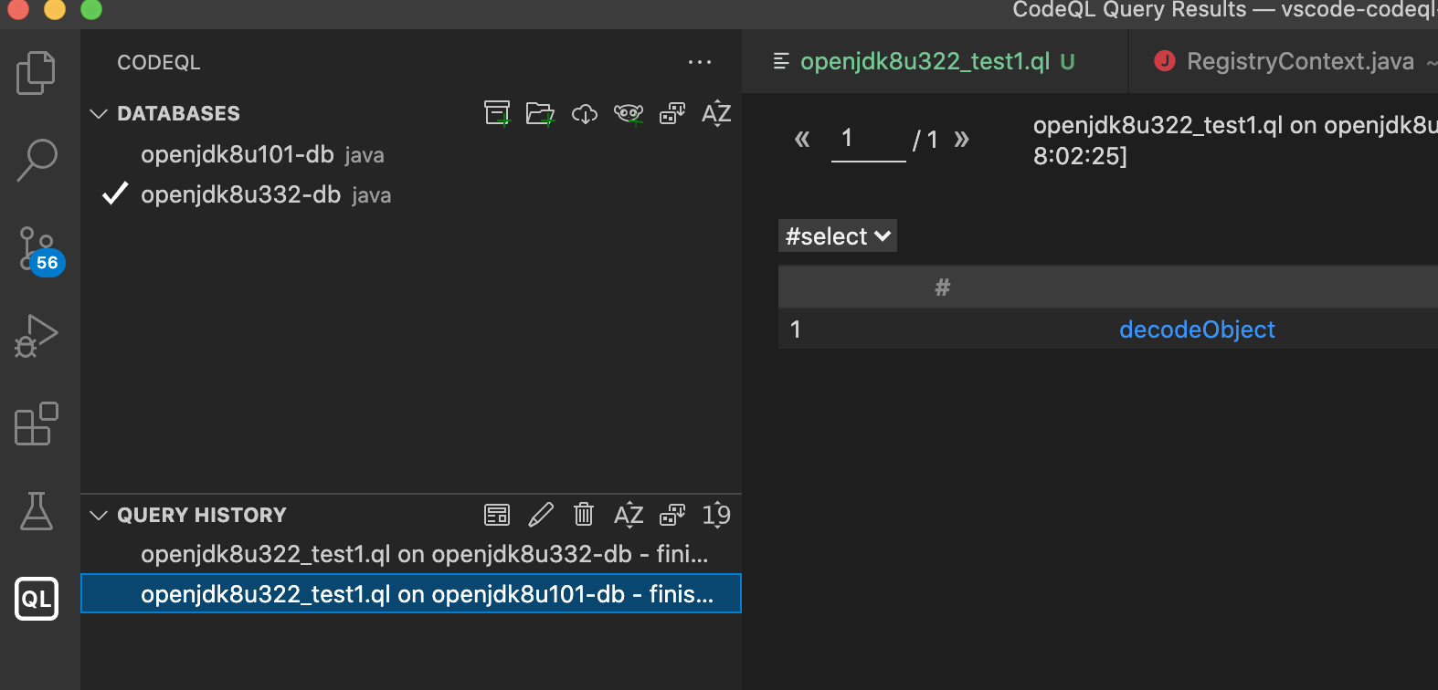Open the decodeObject result link
This screenshot has height=690, width=1438.
1197,329
